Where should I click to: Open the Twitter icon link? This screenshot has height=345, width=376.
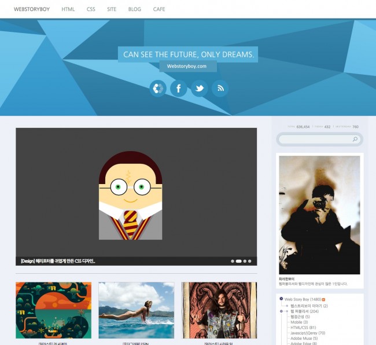[x=199, y=88]
